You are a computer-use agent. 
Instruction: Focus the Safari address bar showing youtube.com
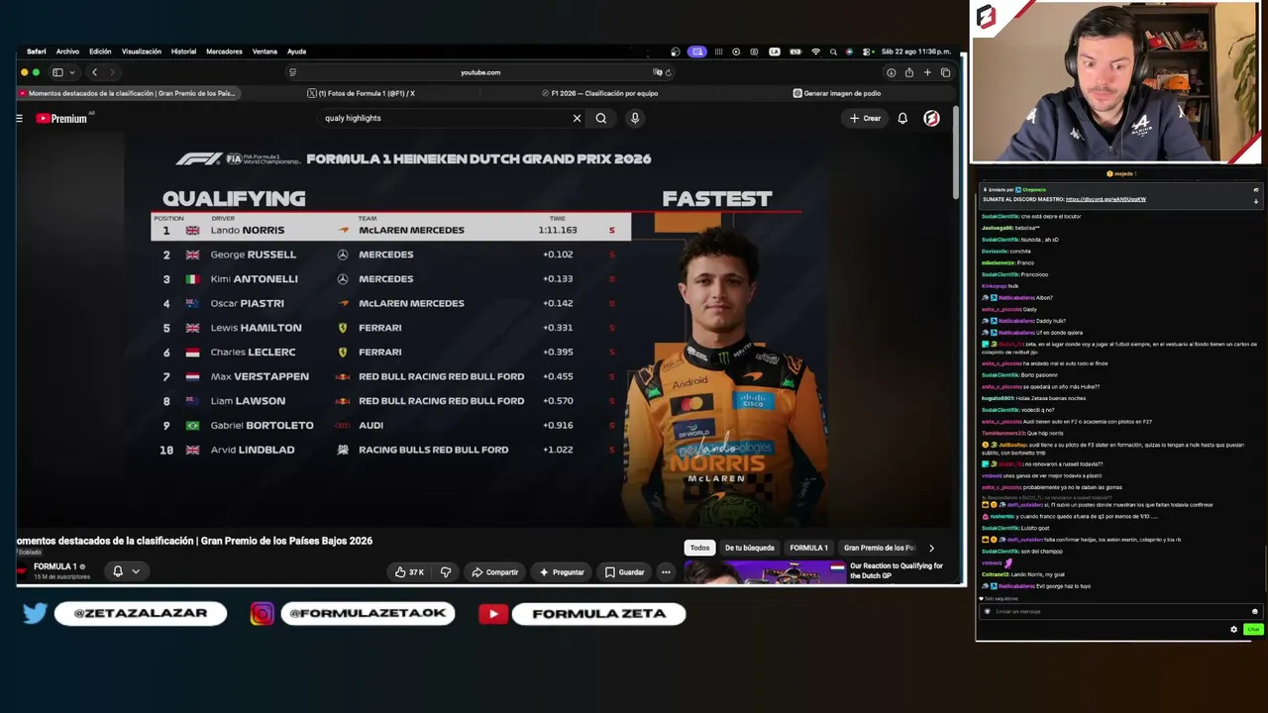point(480,72)
